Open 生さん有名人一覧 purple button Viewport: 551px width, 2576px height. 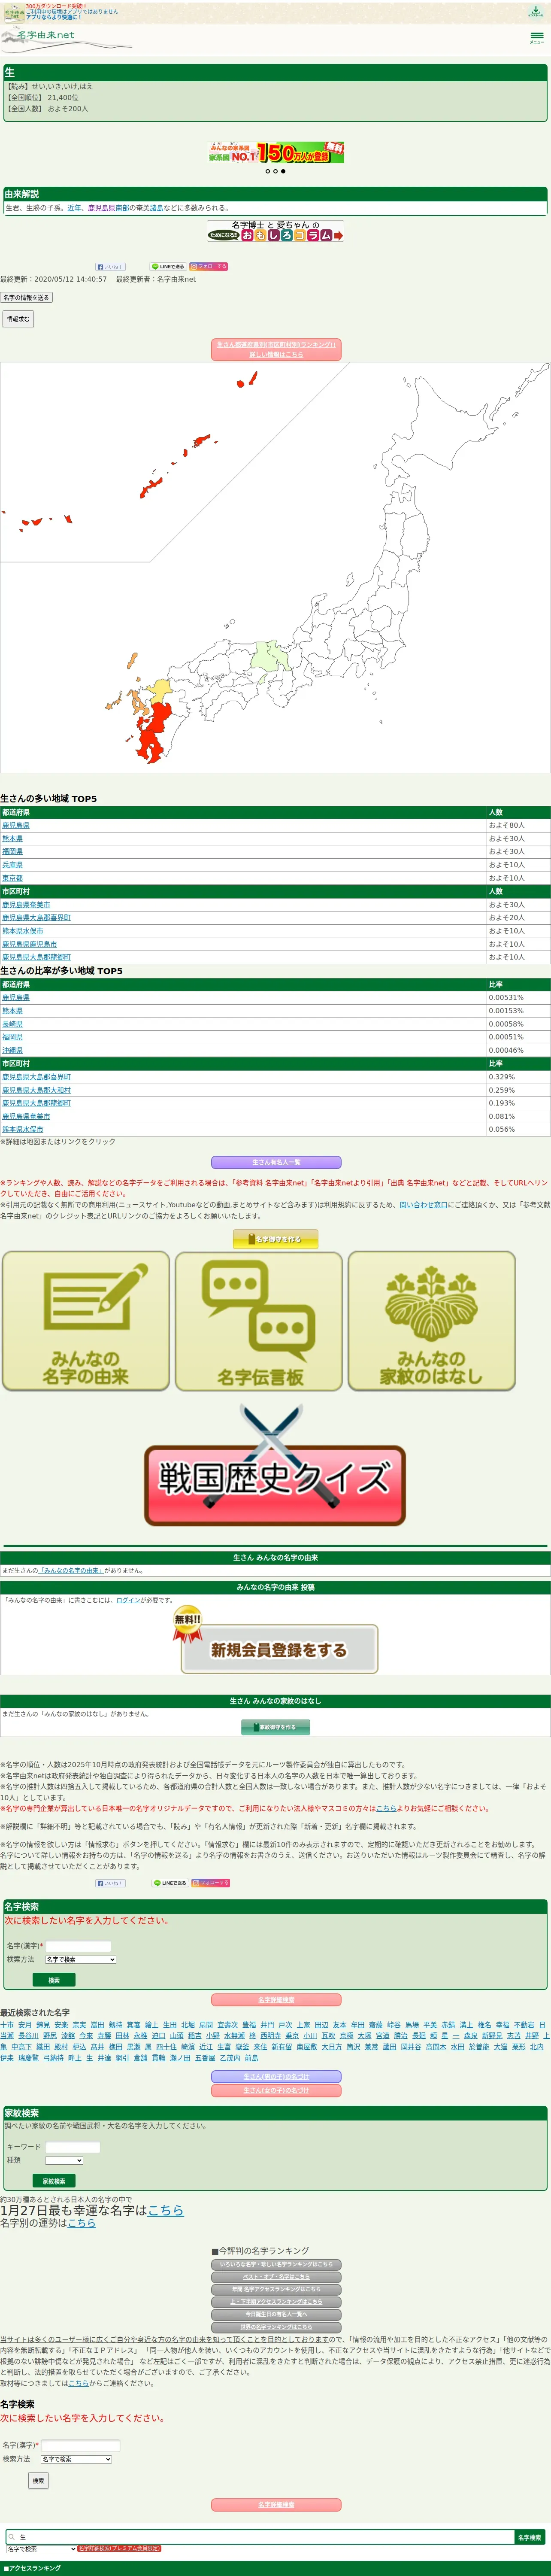tap(276, 1162)
